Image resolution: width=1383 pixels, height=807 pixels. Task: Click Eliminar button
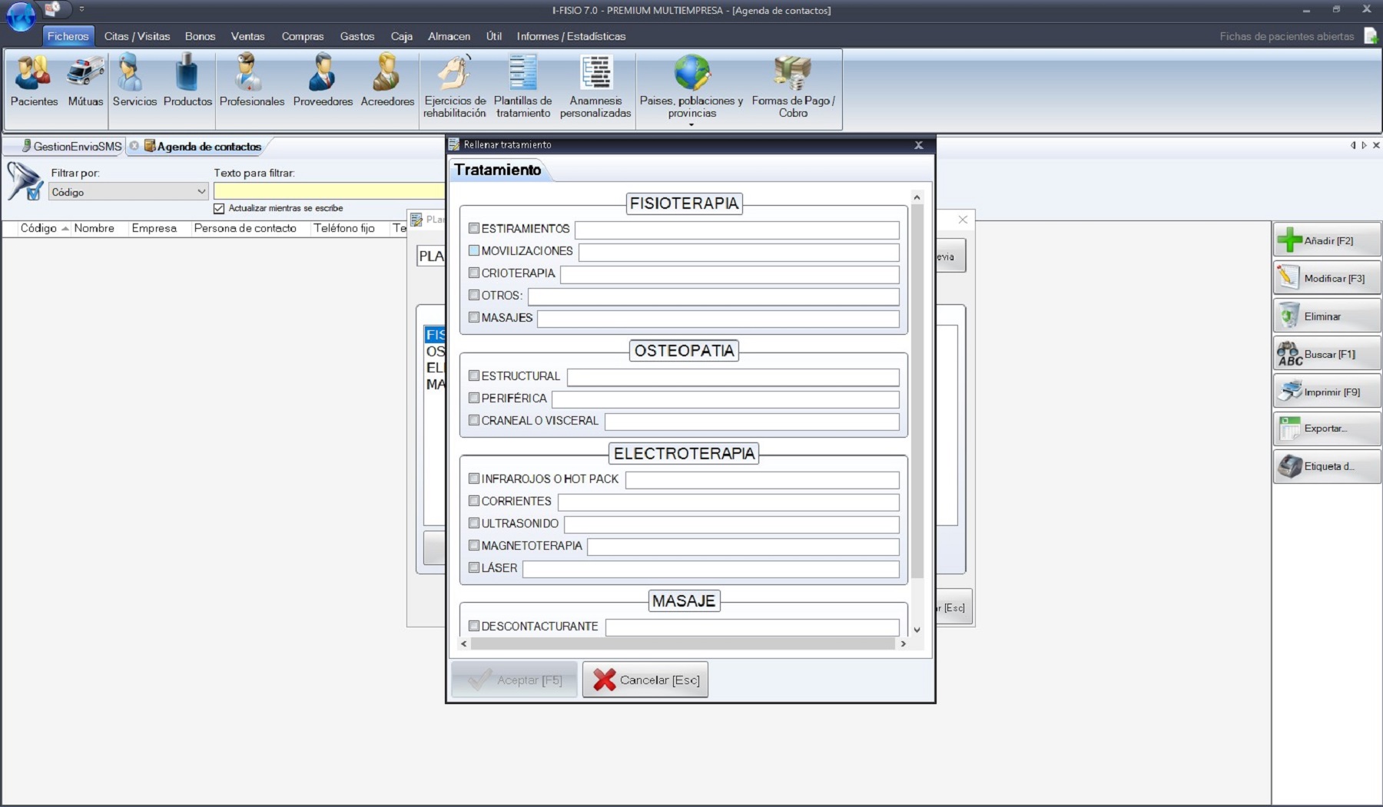click(x=1327, y=316)
